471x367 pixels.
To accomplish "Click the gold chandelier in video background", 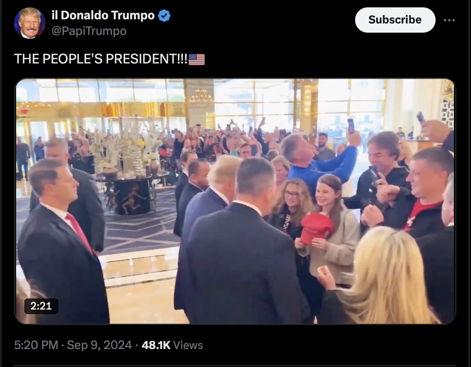I will 201,97.
